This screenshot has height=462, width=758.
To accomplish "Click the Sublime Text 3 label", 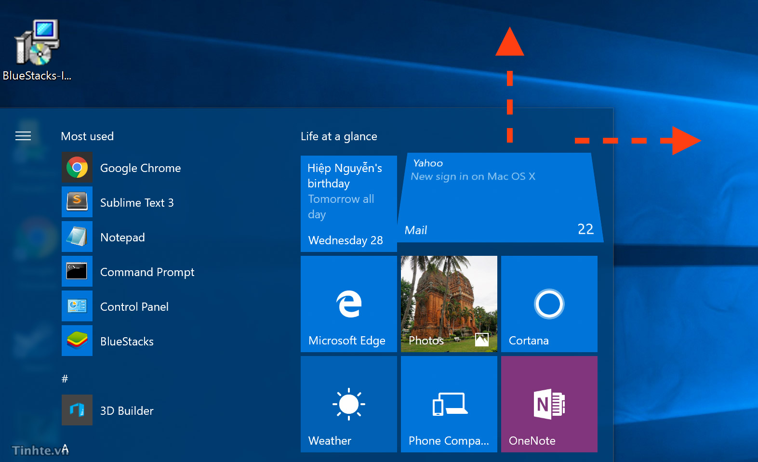I will click(137, 203).
